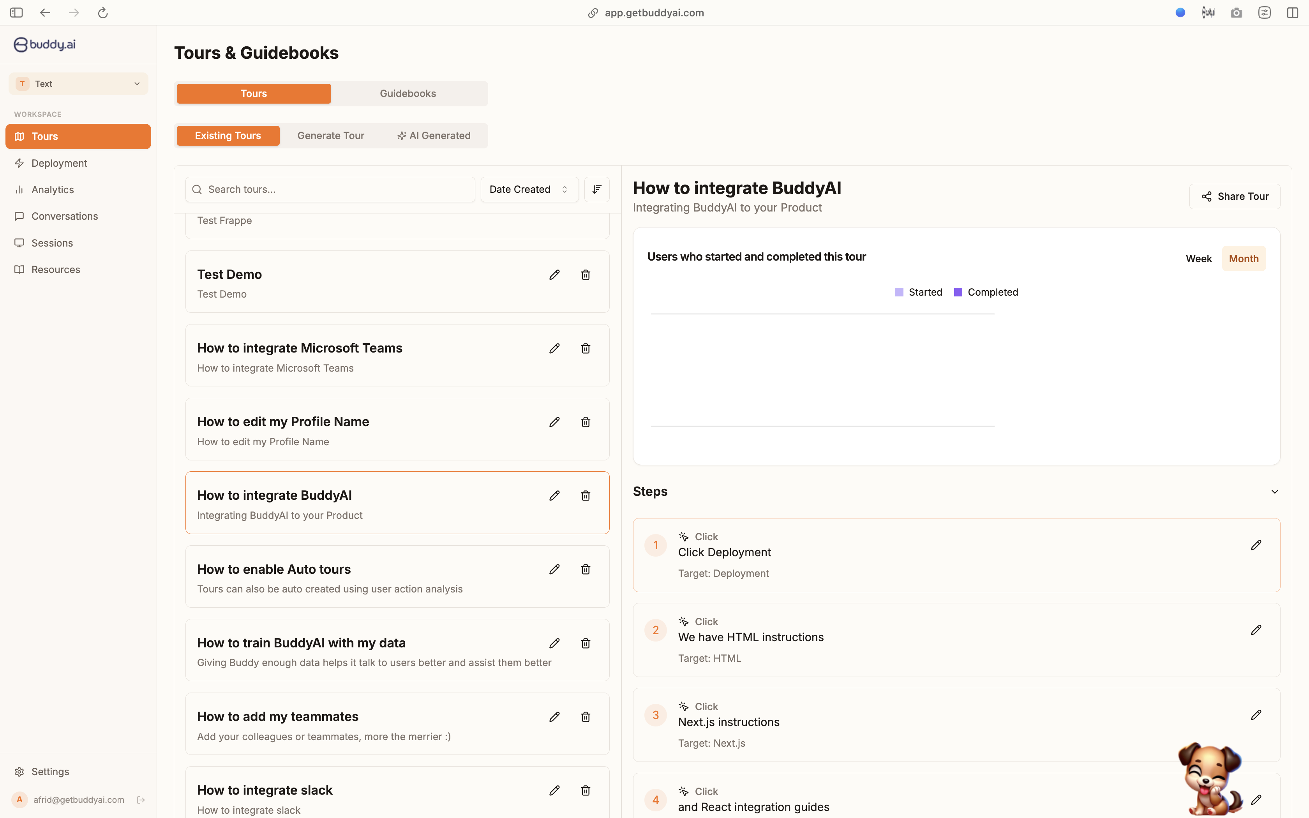Collapse the Steps section chevron
Screen dimensions: 1309x818
1274,492
